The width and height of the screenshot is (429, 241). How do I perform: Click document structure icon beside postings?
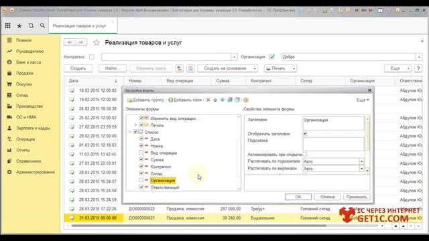[x=190, y=68]
